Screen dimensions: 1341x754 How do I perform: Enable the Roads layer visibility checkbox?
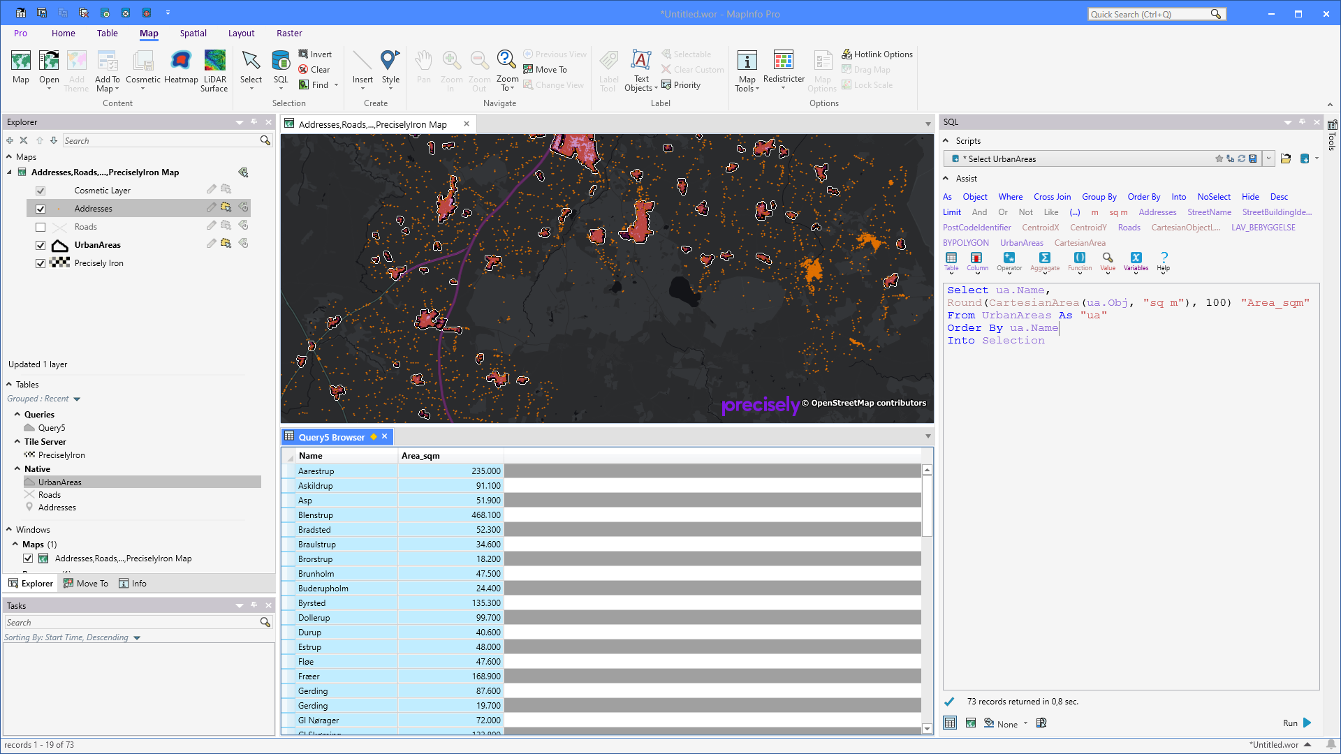click(x=41, y=226)
